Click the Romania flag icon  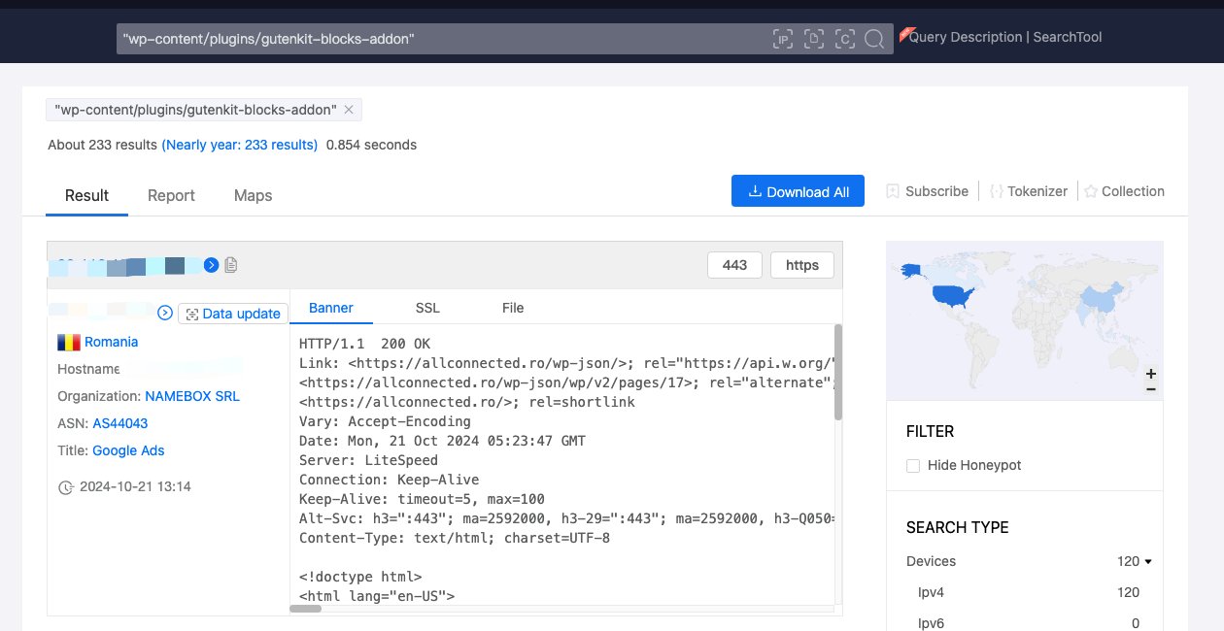click(x=68, y=342)
